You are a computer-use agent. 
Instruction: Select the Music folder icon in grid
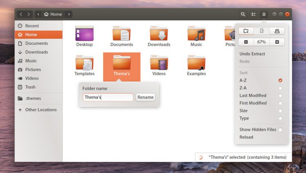click(196, 33)
